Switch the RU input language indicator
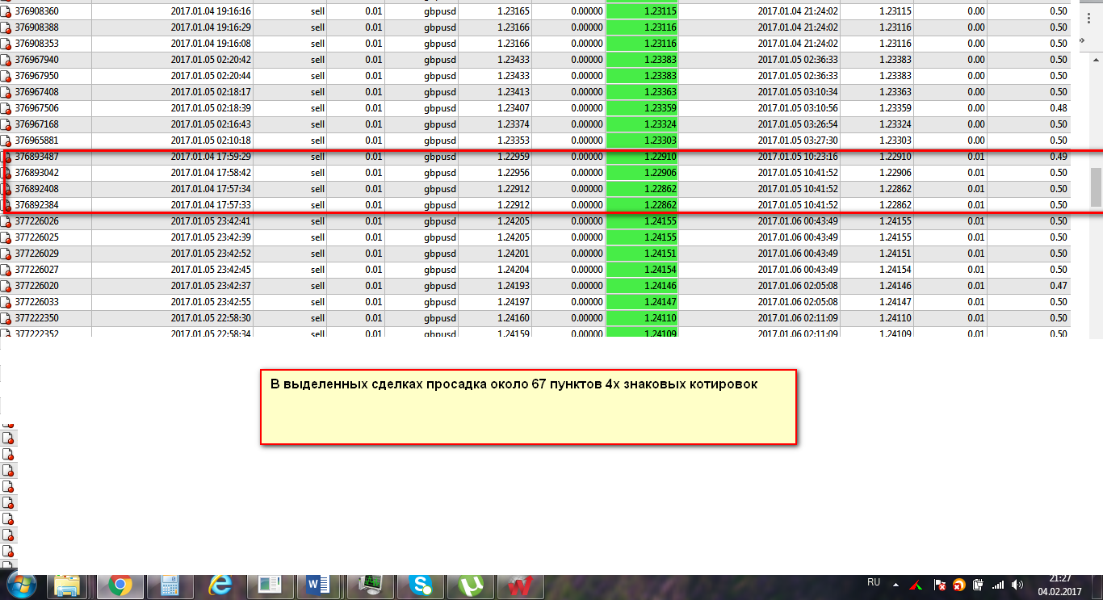1103x600 pixels. tap(874, 582)
